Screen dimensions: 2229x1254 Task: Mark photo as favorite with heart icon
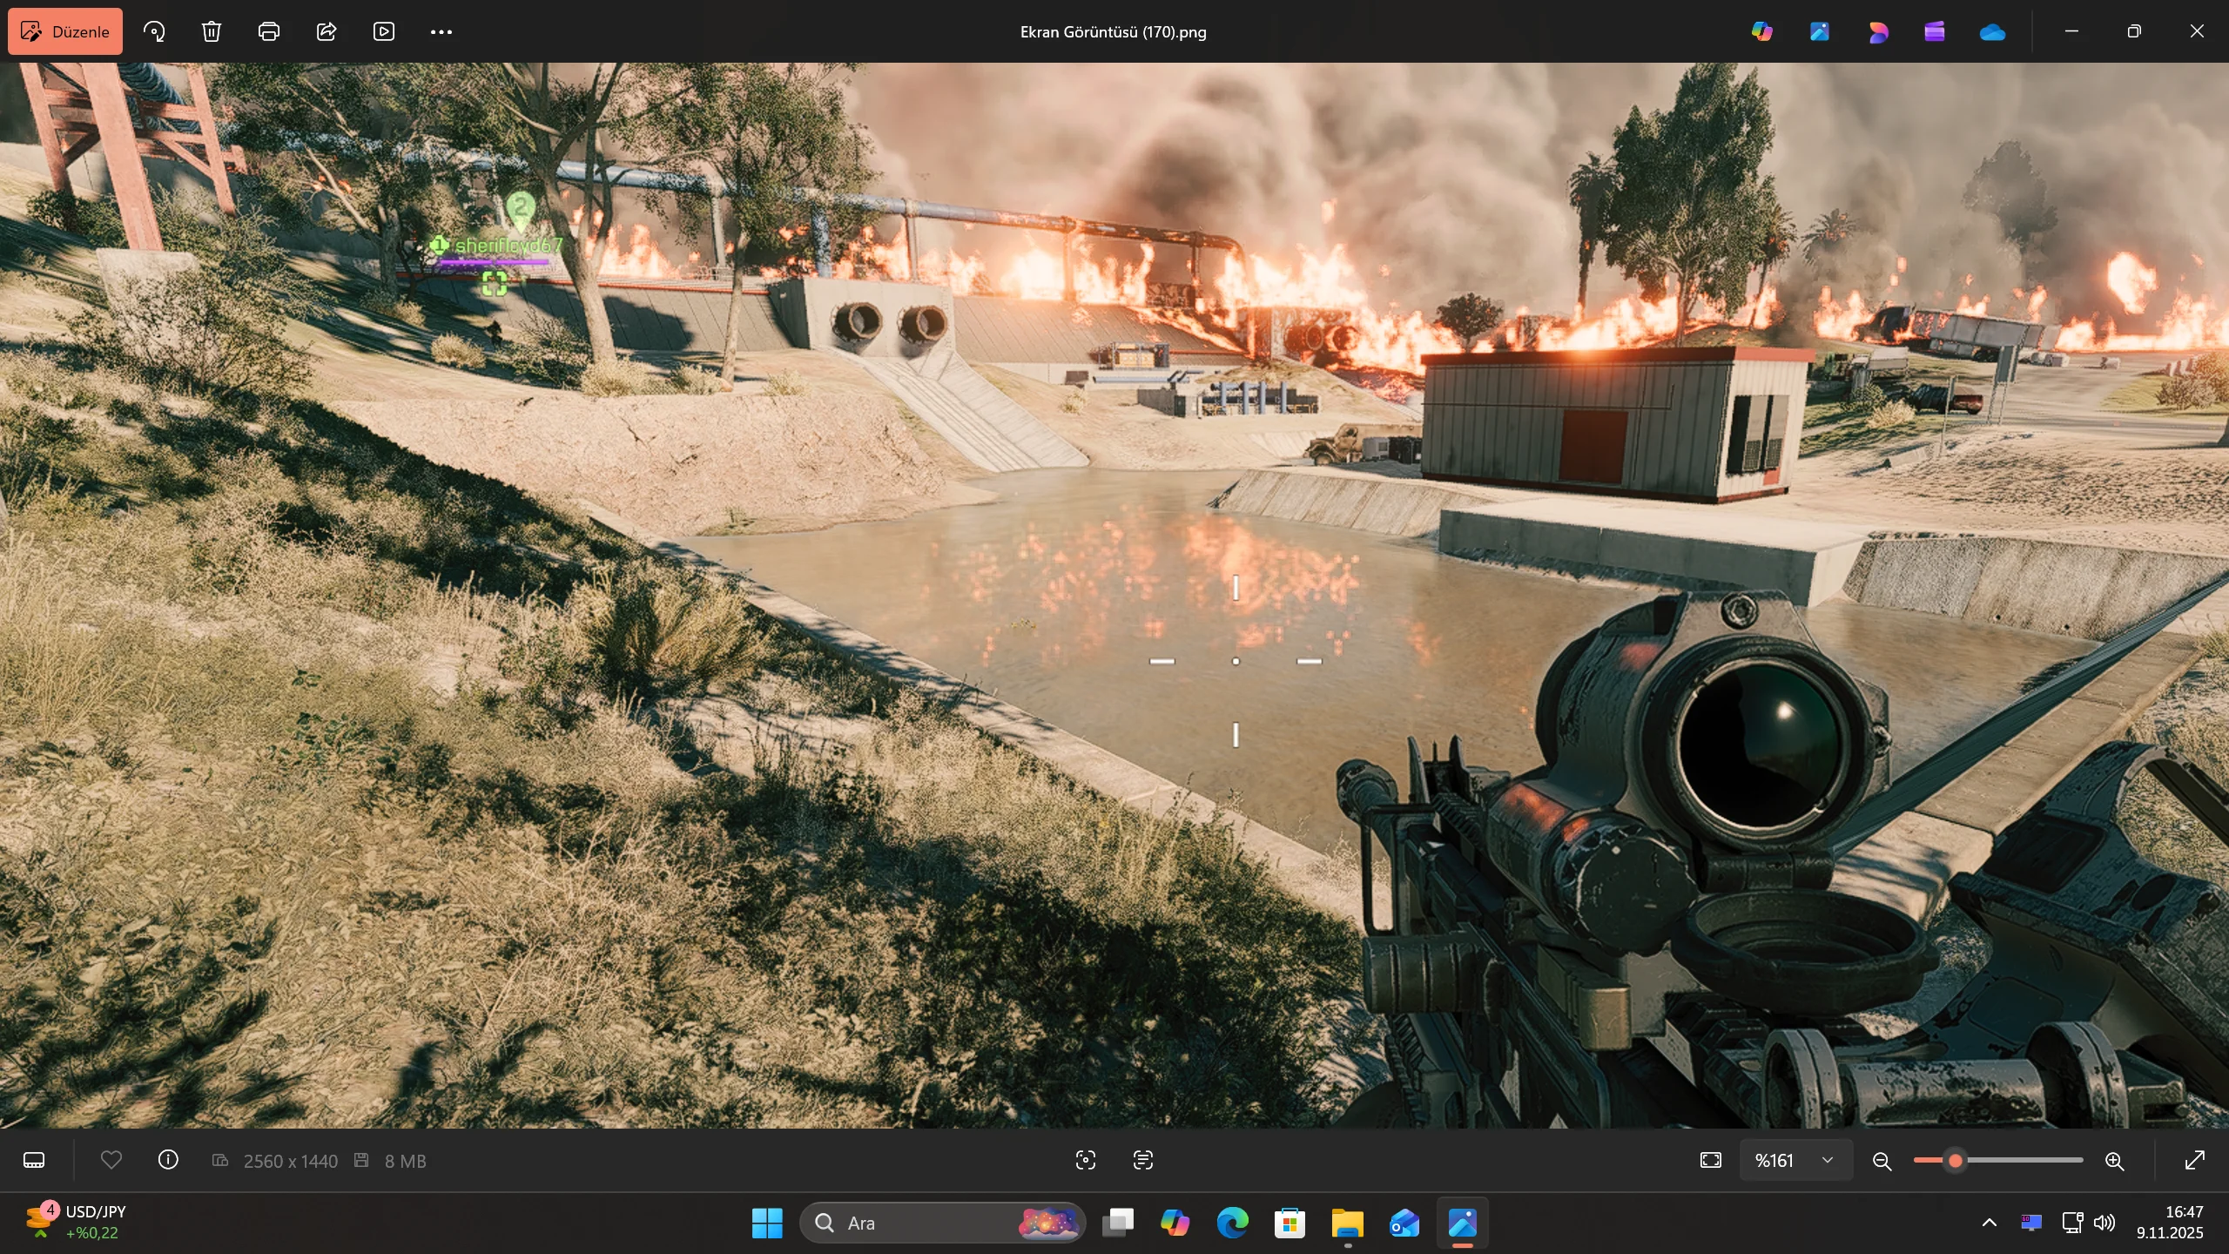(x=111, y=1160)
